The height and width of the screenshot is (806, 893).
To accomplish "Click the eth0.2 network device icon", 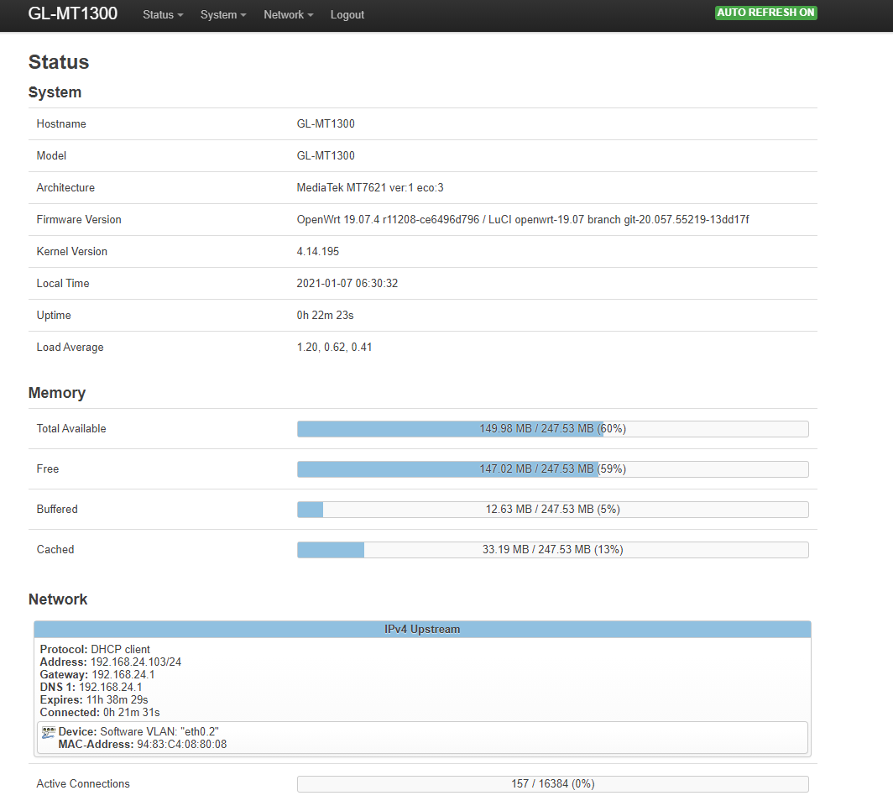I will [49, 732].
